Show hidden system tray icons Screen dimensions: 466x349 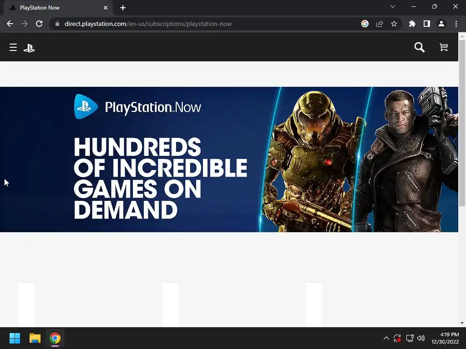point(386,338)
